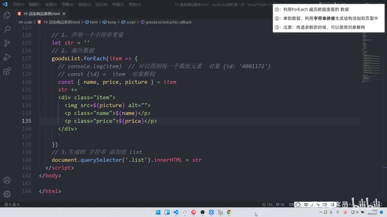
Task: Click the 行 135, 列 38 cursor position status
Action: [273, 204]
